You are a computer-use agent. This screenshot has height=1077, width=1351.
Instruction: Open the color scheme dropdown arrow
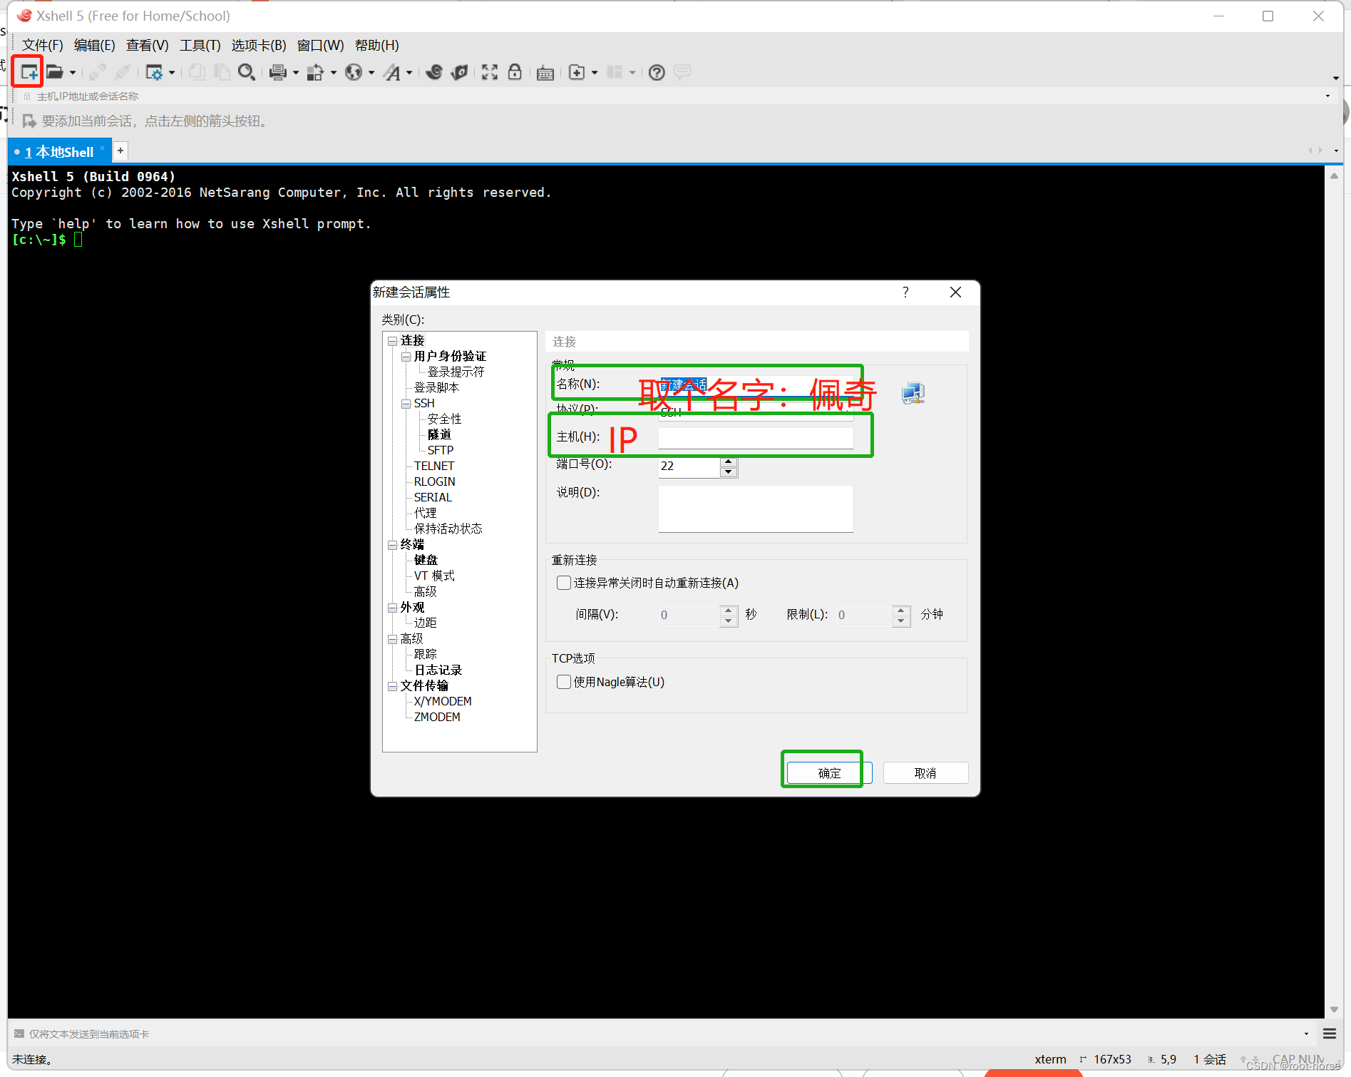click(x=334, y=73)
